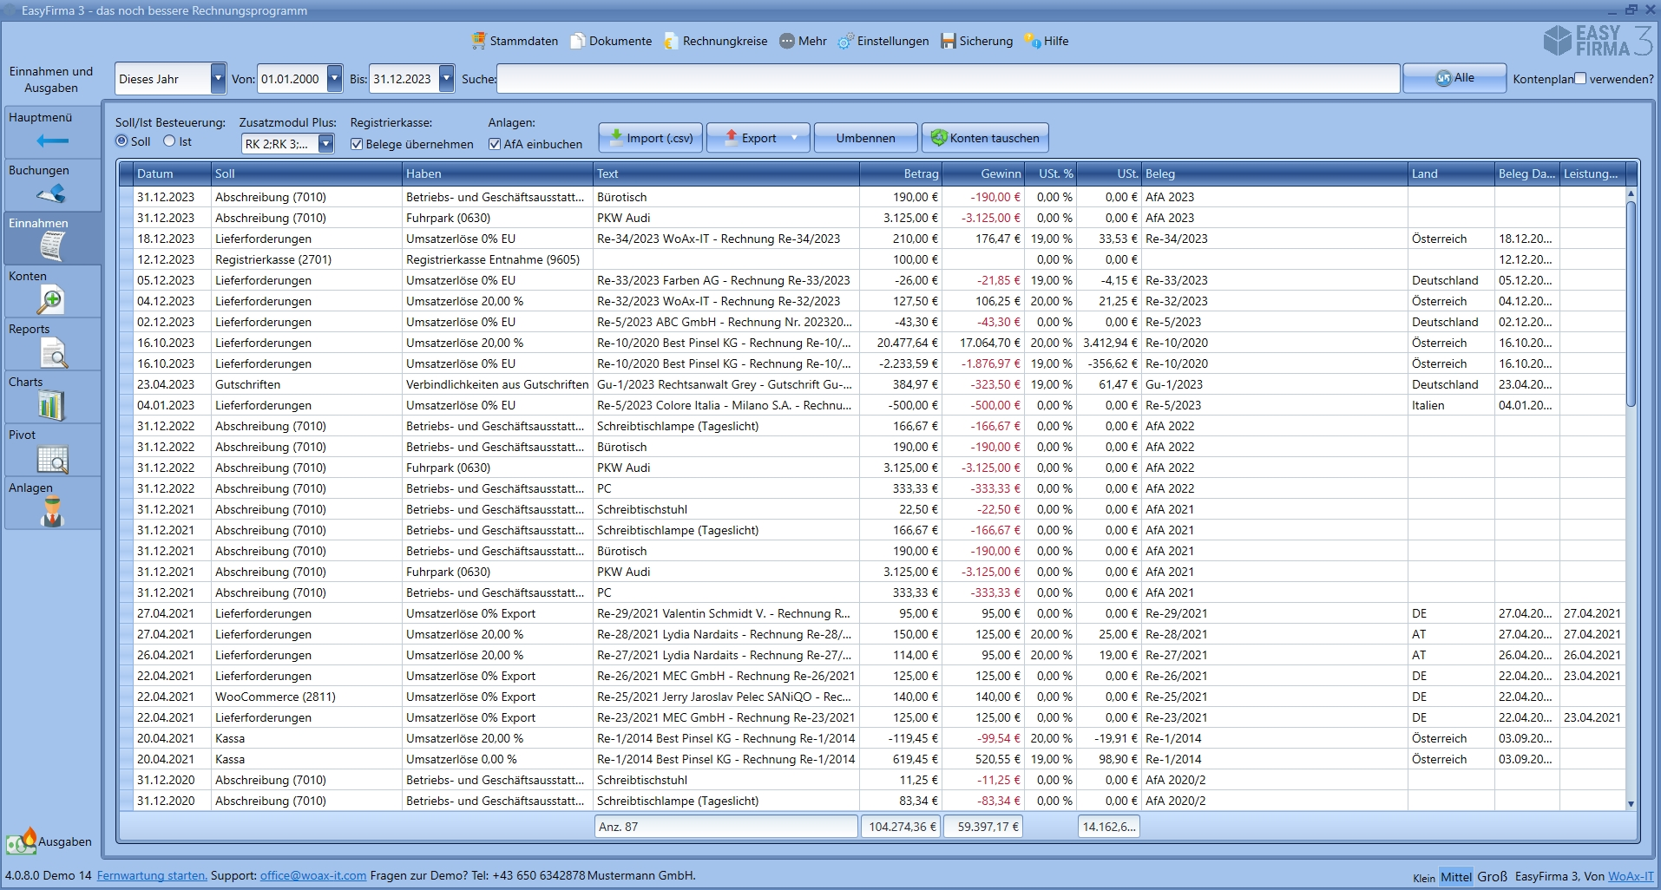1661x890 pixels.
Task: Open the Einstellungen menu
Action: 883,41
